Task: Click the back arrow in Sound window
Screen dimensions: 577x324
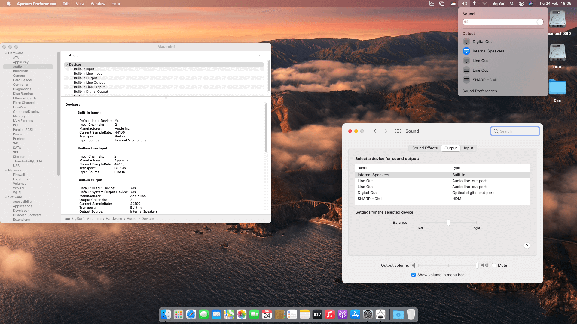Action: [x=375, y=131]
